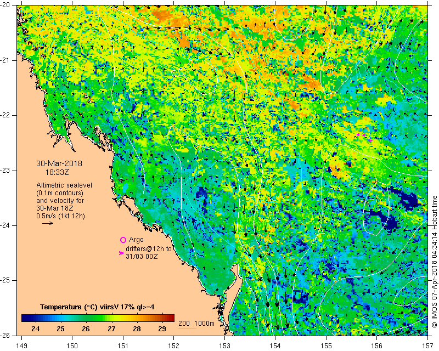439x351 pixels.
Task: Click the 'Altimetric sealevel' legend text
Action: pos(64,185)
